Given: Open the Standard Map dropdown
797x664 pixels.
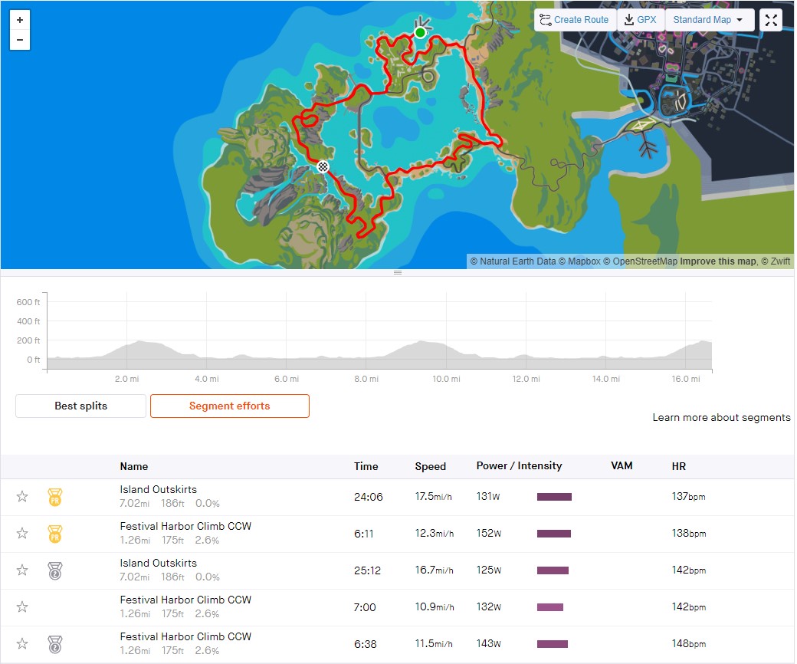Looking at the screenshot, I should point(710,20).
